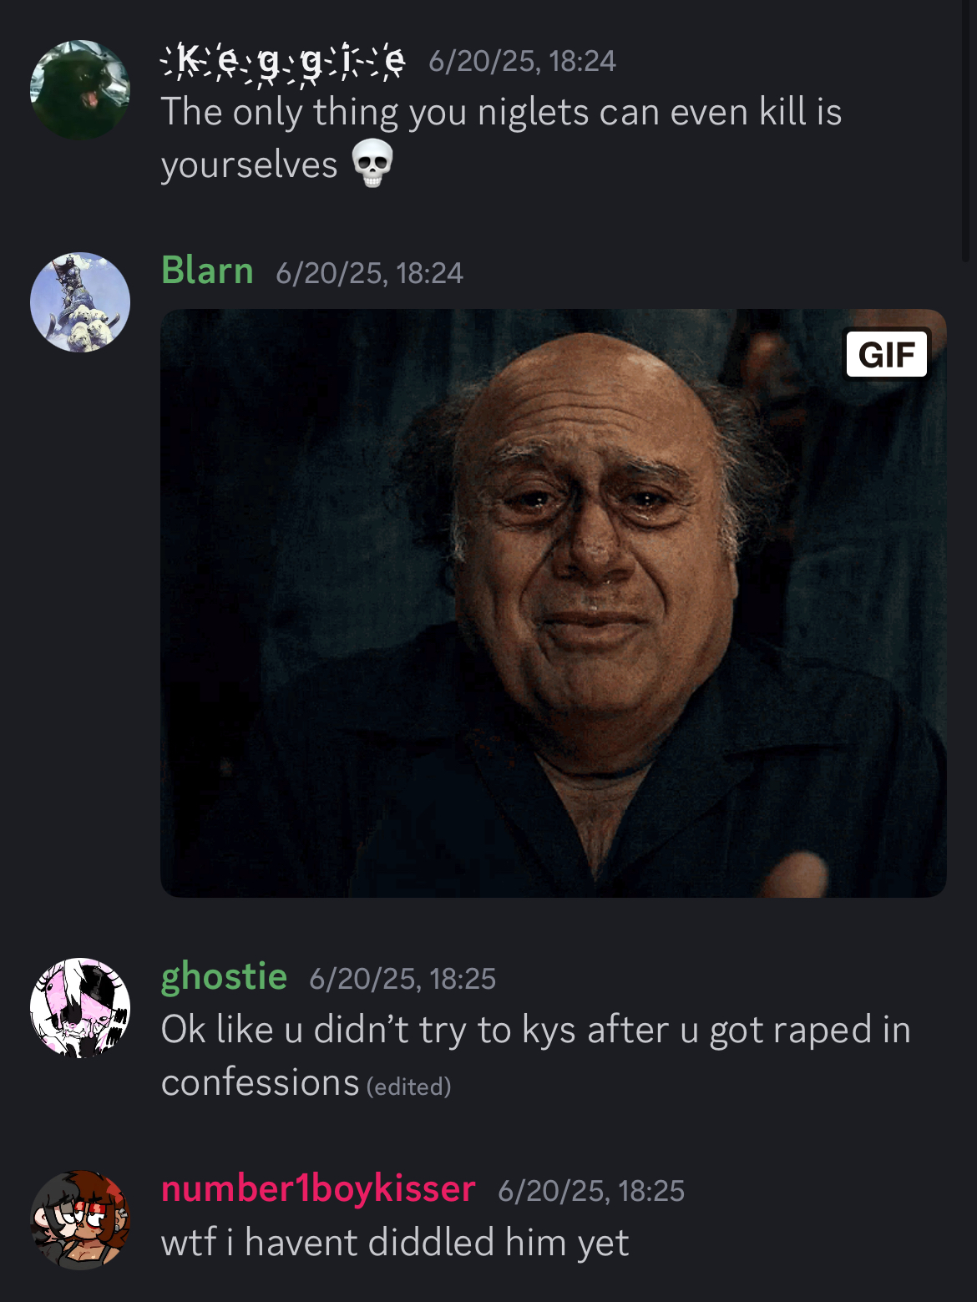977x1302 pixels.
Task: Click the green ghostie username
Action: 224,976
